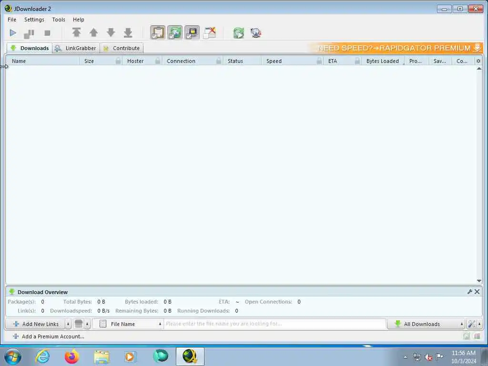
Task: Open the Windows Start menu
Action: pyautogui.click(x=13, y=356)
